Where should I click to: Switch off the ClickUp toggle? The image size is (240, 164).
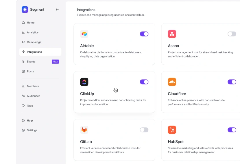(144, 82)
